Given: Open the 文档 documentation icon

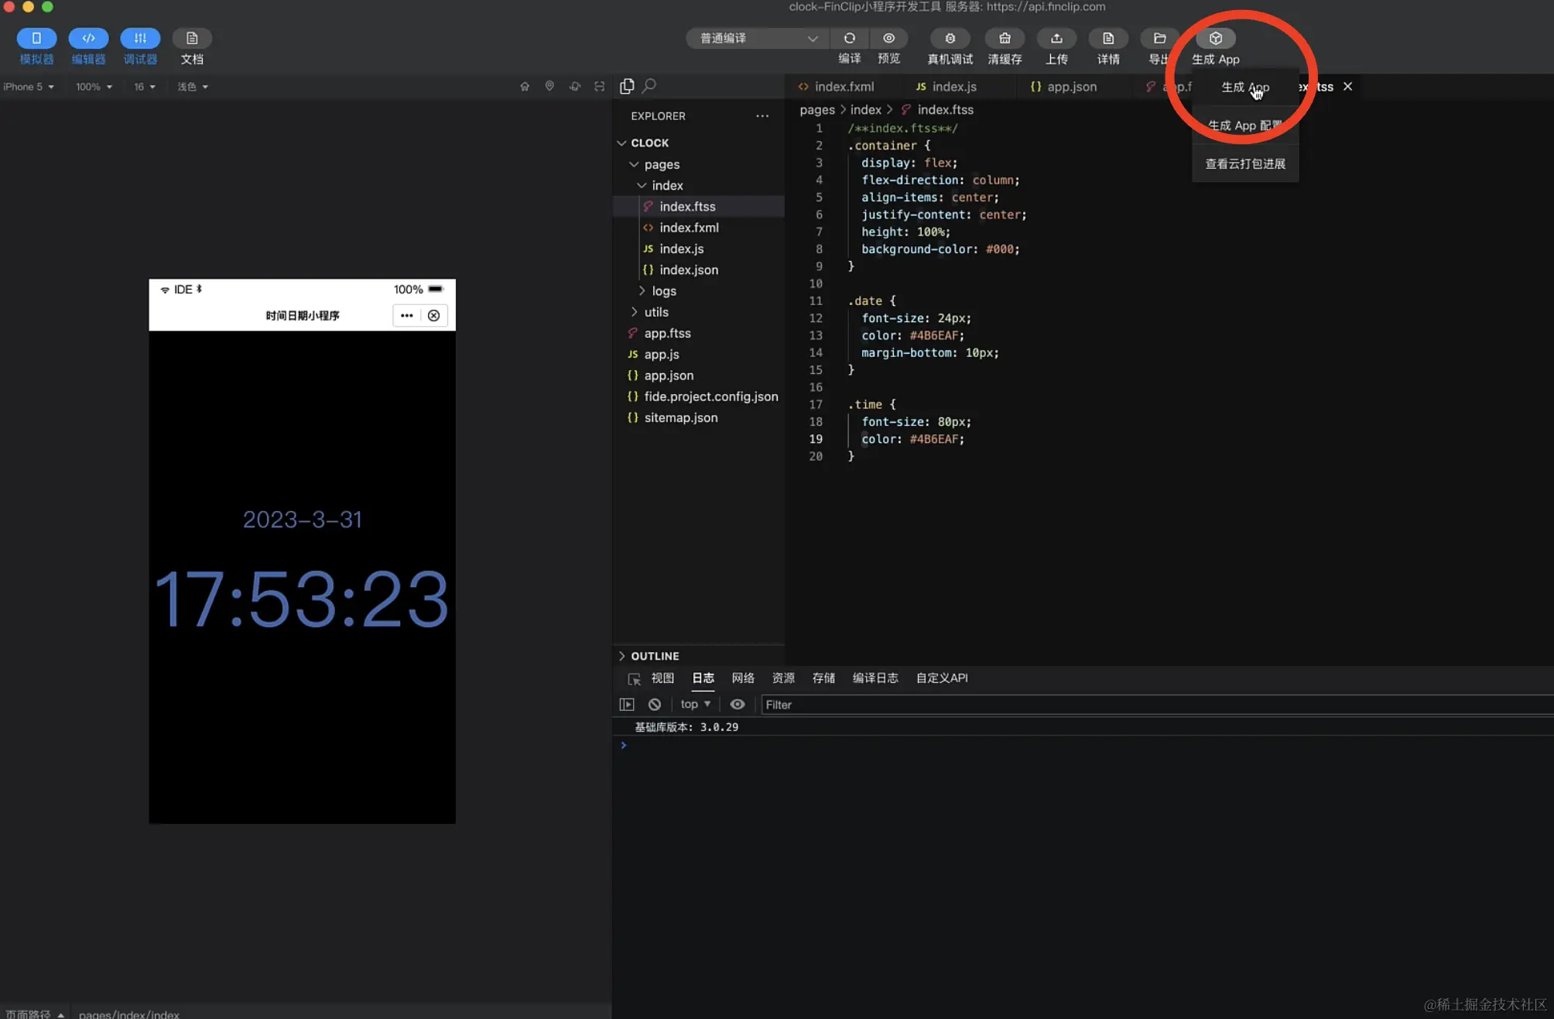Looking at the screenshot, I should pos(192,39).
